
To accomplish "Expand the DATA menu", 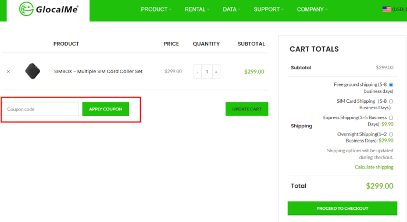I will (x=231, y=9).
